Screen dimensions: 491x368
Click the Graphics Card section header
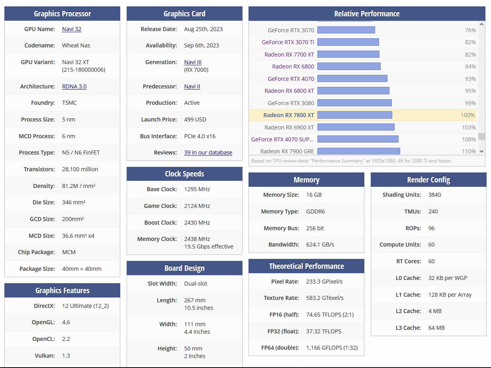click(x=184, y=14)
